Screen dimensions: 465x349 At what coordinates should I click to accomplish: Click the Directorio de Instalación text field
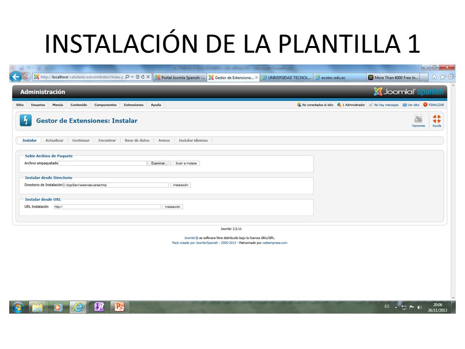coord(115,185)
